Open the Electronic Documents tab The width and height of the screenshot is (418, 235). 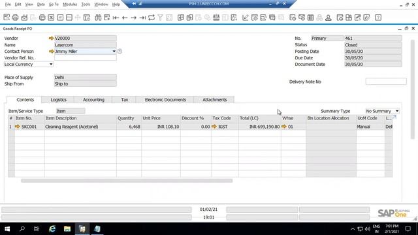tap(165, 100)
